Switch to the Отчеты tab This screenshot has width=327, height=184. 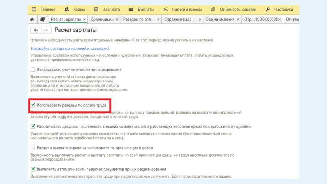[292, 19]
